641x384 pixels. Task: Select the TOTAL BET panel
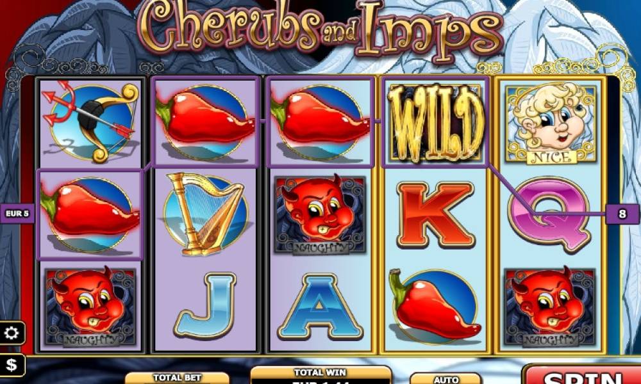pyautogui.click(x=177, y=378)
